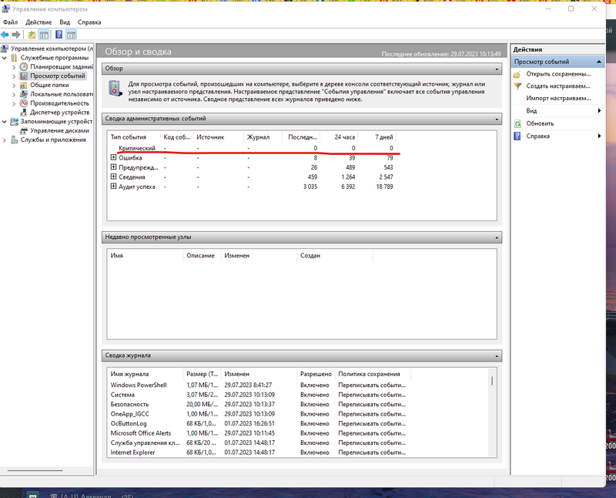Open the Файл menu
Image resolution: width=616 pixels, height=498 pixels.
[x=10, y=22]
